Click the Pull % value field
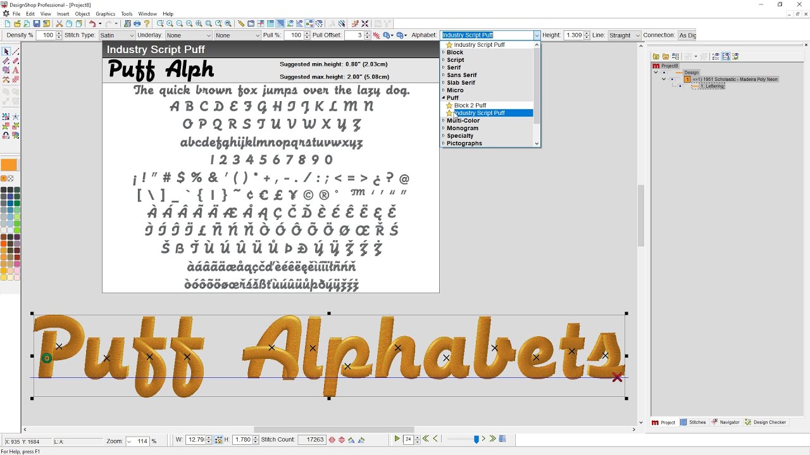The height and width of the screenshot is (455, 810). pos(293,35)
